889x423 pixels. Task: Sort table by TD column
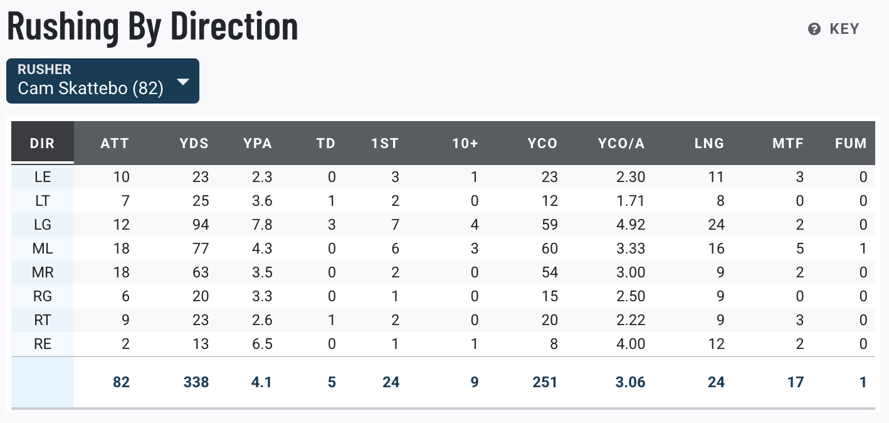tap(326, 143)
